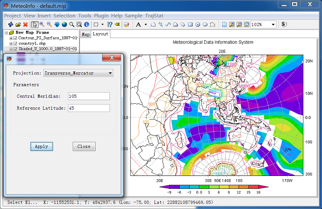322x209 pixels.
Task: Activate the Zoom Out magnifier tool
Action: click(x=49, y=24)
